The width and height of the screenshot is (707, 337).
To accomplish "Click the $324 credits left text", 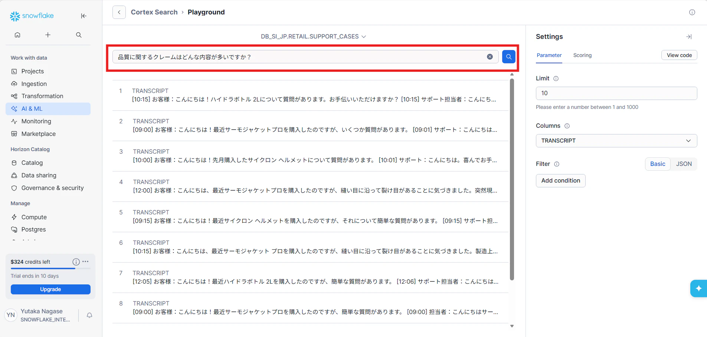I will point(30,262).
